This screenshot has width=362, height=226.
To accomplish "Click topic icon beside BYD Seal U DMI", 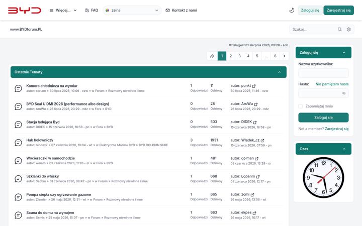I will click(18, 106).
